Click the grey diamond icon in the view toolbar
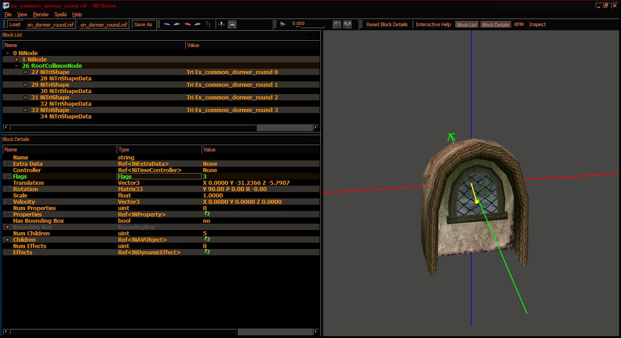The height and width of the screenshot is (338, 621). [232, 24]
